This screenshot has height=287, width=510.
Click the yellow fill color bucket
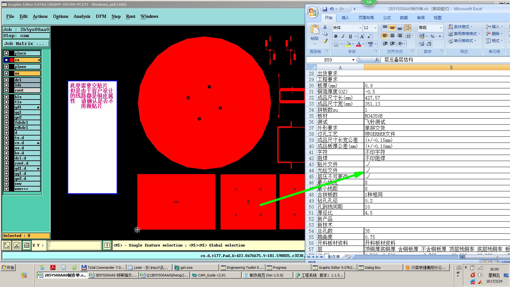point(348,44)
